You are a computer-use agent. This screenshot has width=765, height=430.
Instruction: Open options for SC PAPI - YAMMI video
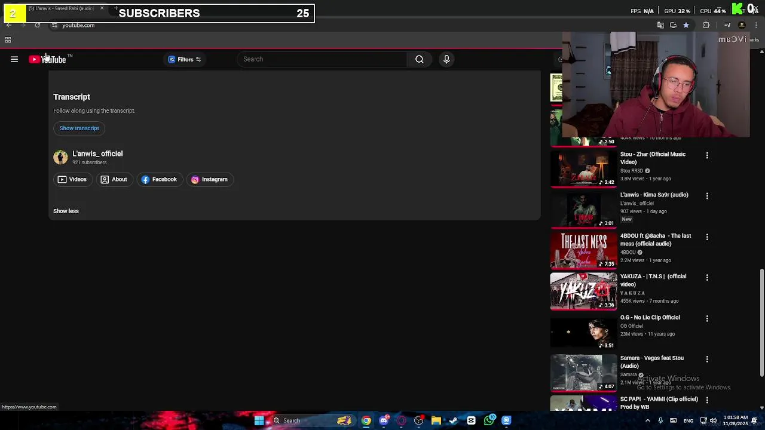(x=707, y=400)
